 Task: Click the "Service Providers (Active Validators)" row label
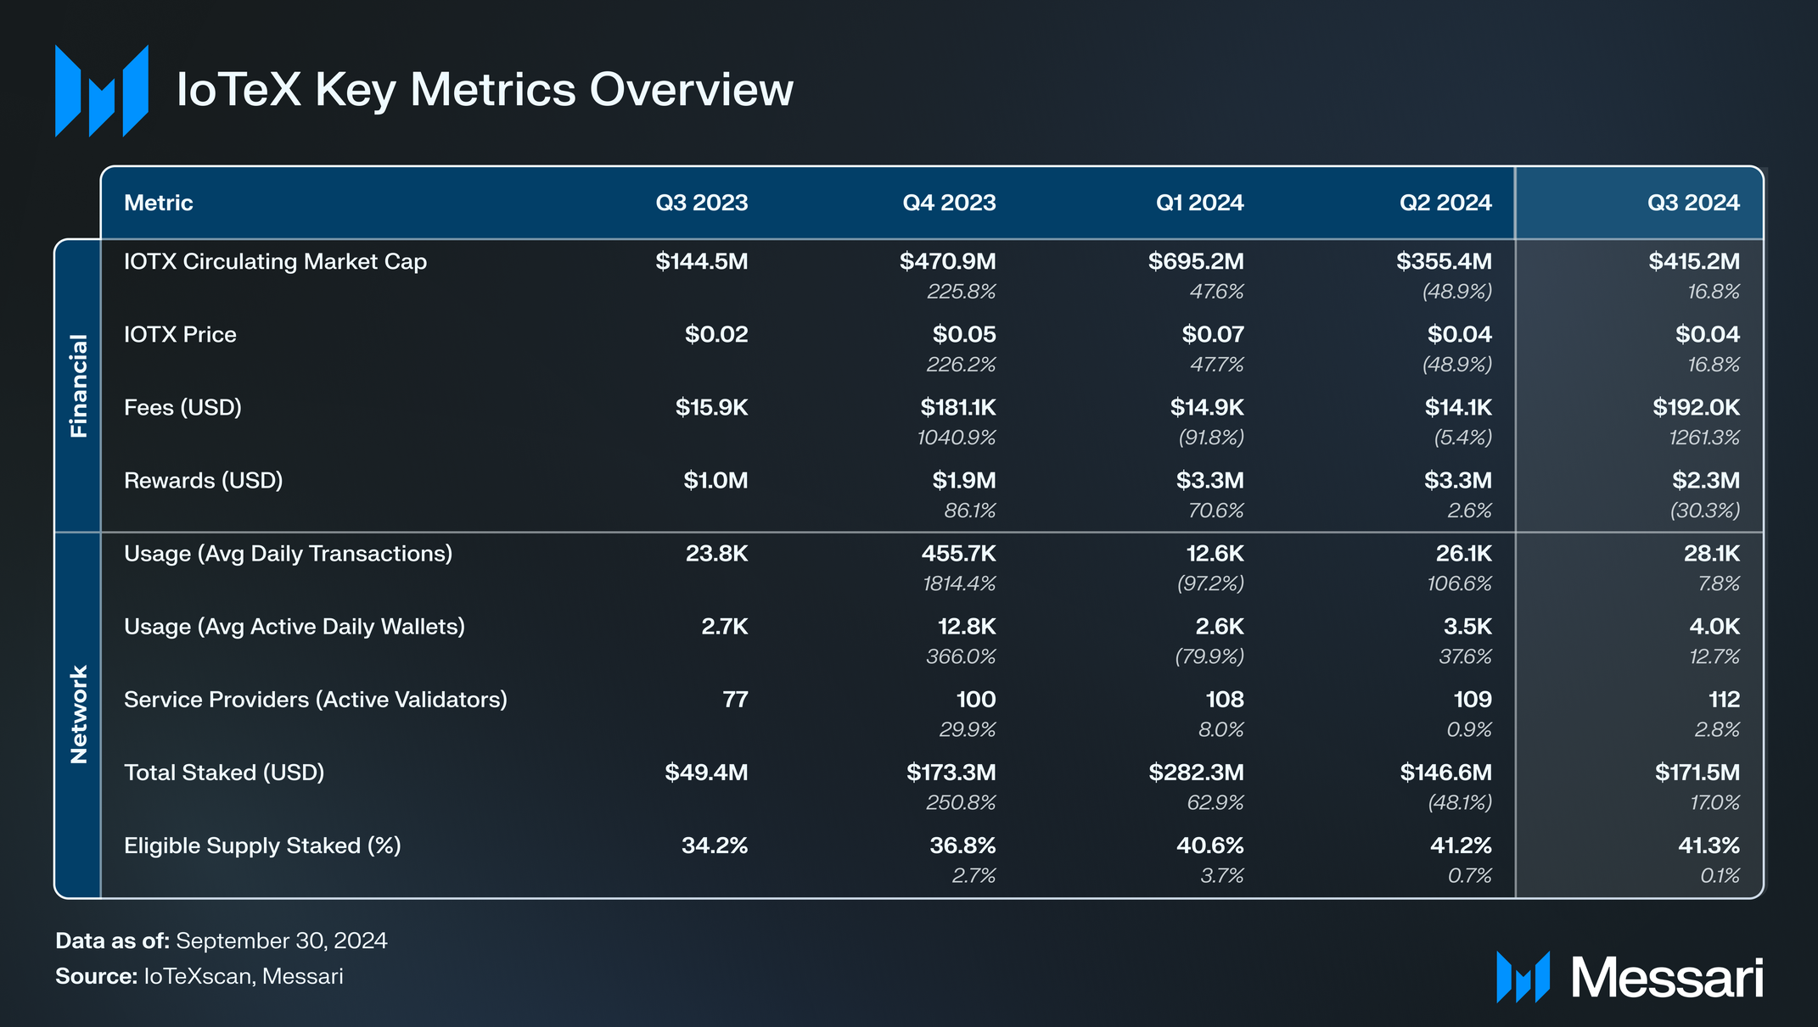316,700
